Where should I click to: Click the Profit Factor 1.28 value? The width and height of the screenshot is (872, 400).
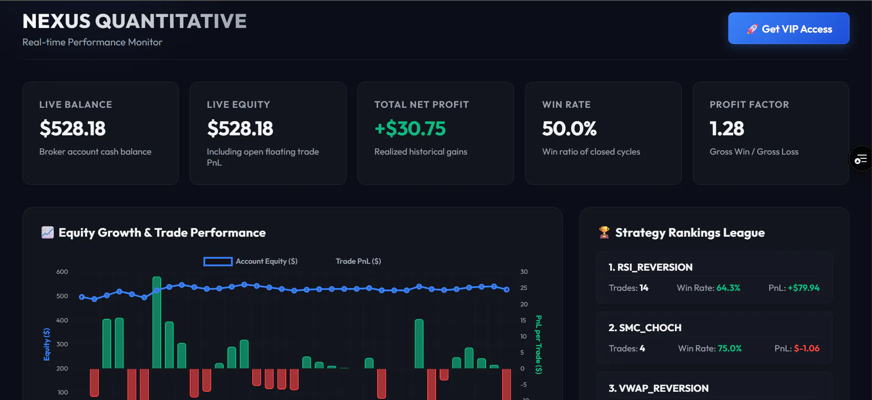coord(727,128)
